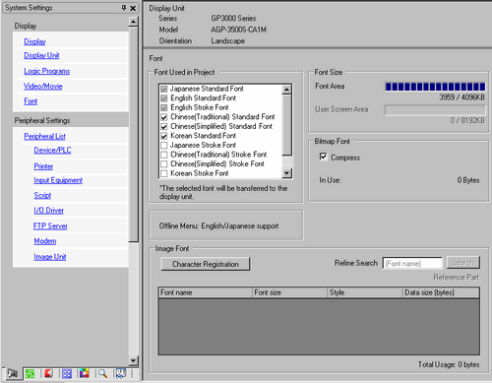The height and width of the screenshot is (383, 492).
Task: Toggle Bitmap Font Compress checkbox
Action: [323, 157]
